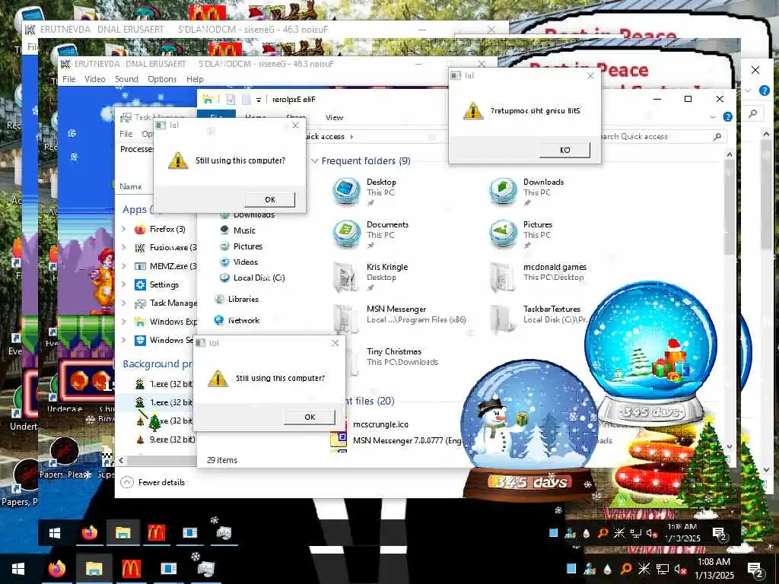Screen dimensions: 779x584
Task: Select Music in the Explorer navigation pane
Action: pyautogui.click(x=244, y=230)
